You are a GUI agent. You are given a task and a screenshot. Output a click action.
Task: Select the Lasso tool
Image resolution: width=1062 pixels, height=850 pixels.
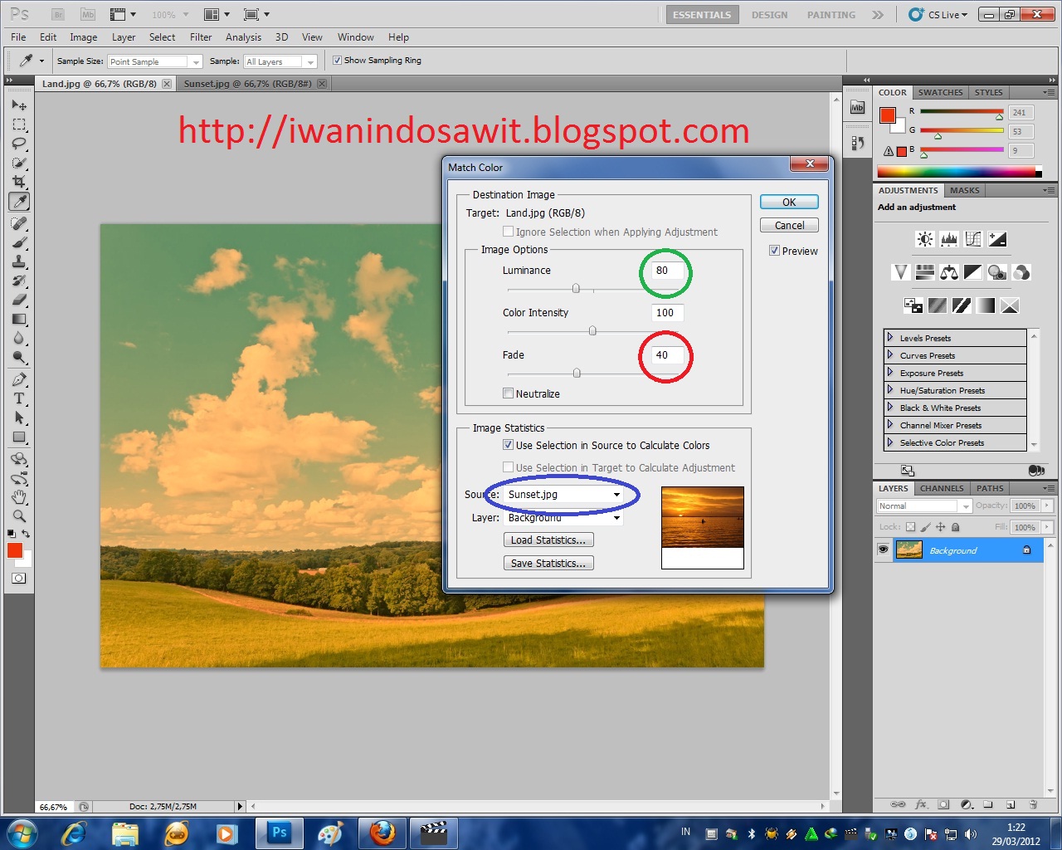click(19, 144)
